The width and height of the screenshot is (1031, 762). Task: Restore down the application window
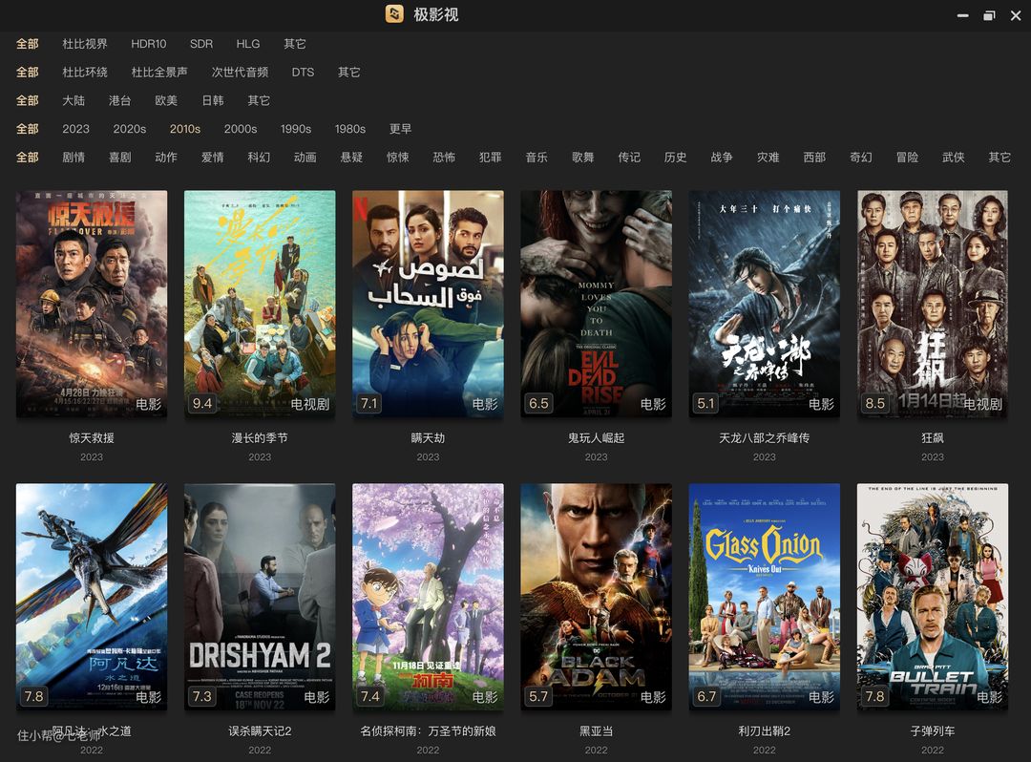coord(989,15)
